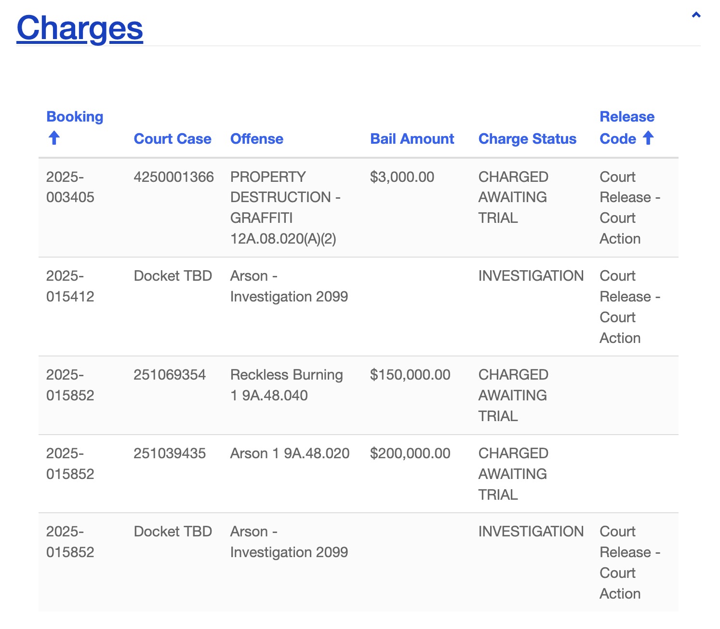The height and width of the screenshot is (629, 720).
Task: Click the Release Code header text
Action: click(x=627, y=117)
